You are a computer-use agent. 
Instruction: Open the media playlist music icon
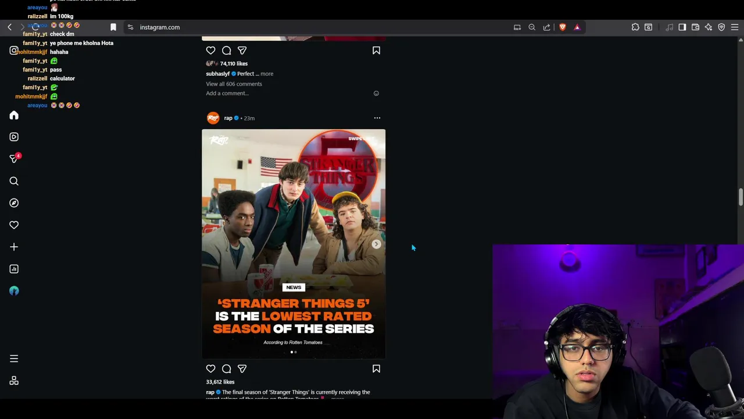tap(669, 27)
